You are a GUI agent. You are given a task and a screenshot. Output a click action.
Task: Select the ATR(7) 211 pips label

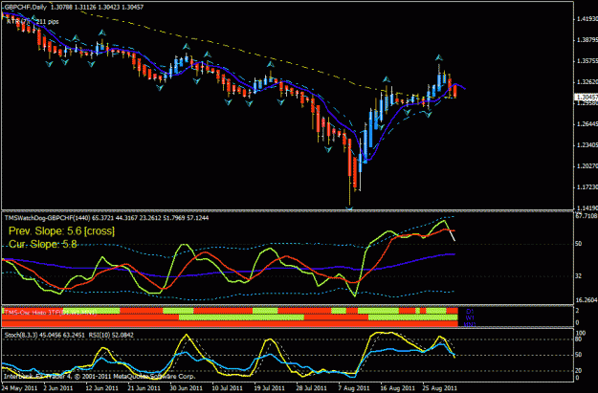coord(33,22)
